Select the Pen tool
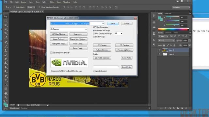This screenshot has height=117, width=209. coord(6,76)
